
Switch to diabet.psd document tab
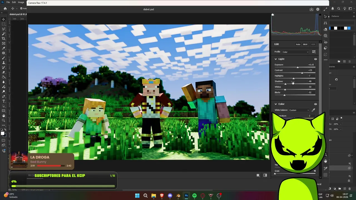(18, 14)
